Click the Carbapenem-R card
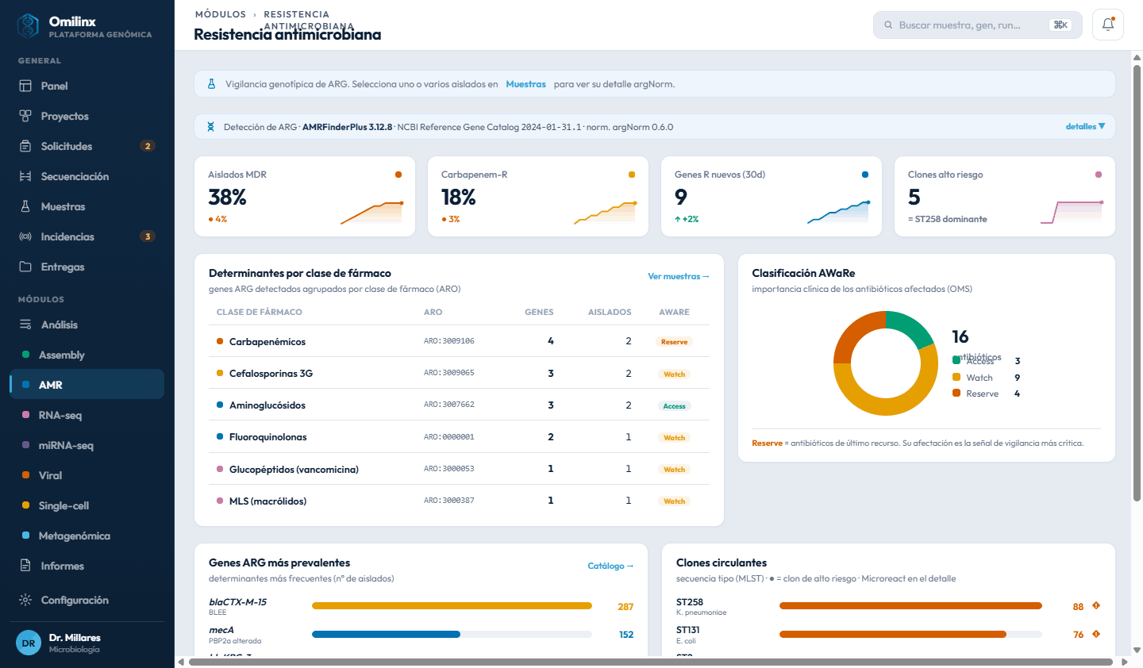The image size is (1143, 668). [538, 197]
